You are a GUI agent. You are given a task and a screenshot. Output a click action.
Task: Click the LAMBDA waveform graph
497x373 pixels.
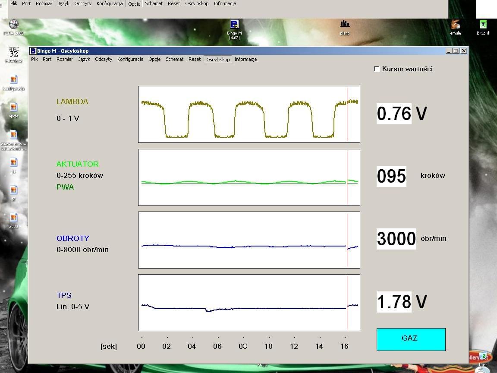coord(249,114)
